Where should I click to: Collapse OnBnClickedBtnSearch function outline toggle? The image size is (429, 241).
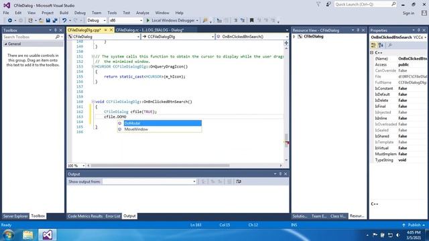click(x=93, y=102)
